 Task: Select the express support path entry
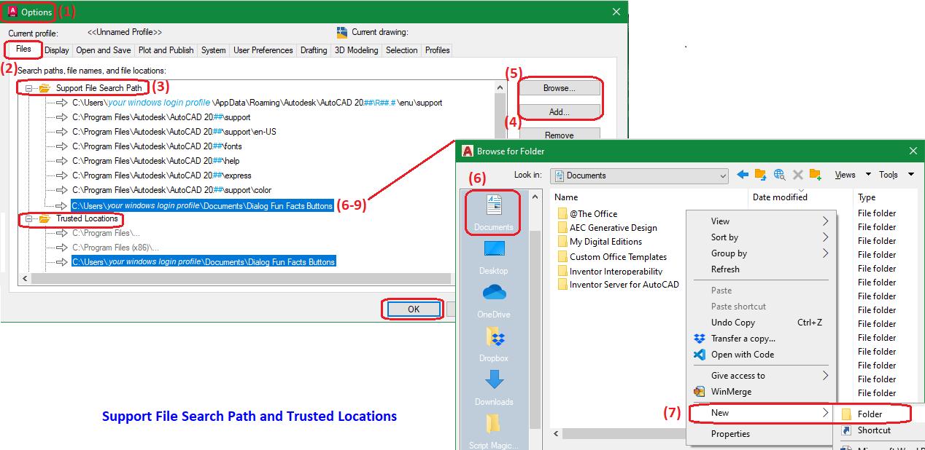162,175
